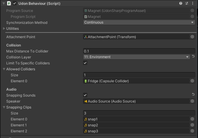
Task: Click the AttachmentPoint transform icon
Action: point(86,37)
